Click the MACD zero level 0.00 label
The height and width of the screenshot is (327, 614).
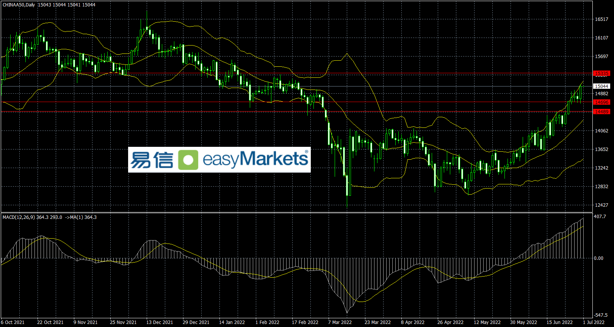(599, 258)
